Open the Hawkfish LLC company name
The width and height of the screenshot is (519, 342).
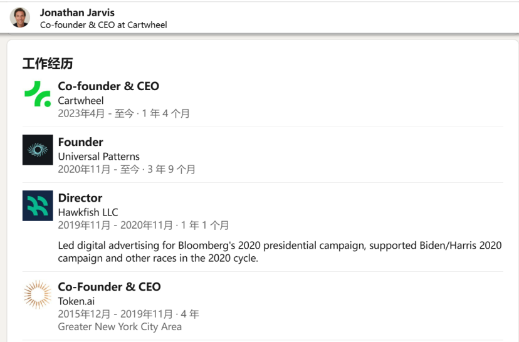[x=88, y=212]
